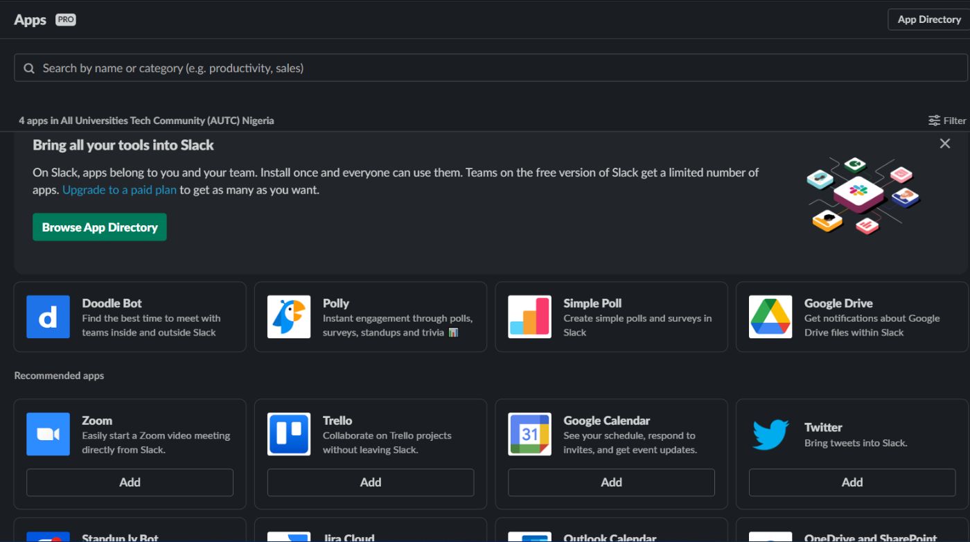Click the Simple Poll bar chart icon

pos(529,317)
